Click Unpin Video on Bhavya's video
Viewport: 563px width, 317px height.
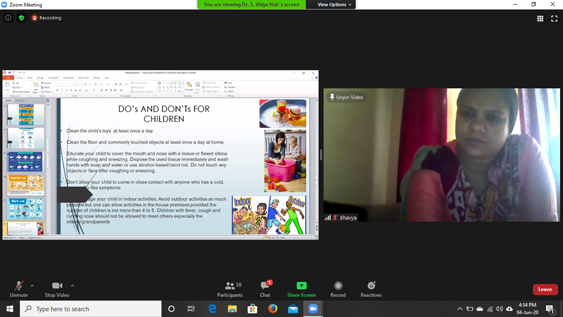[346, 97]
